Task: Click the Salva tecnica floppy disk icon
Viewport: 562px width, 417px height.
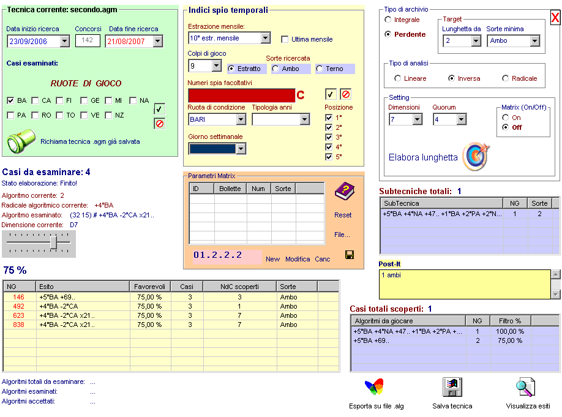Action: (452, 387)
